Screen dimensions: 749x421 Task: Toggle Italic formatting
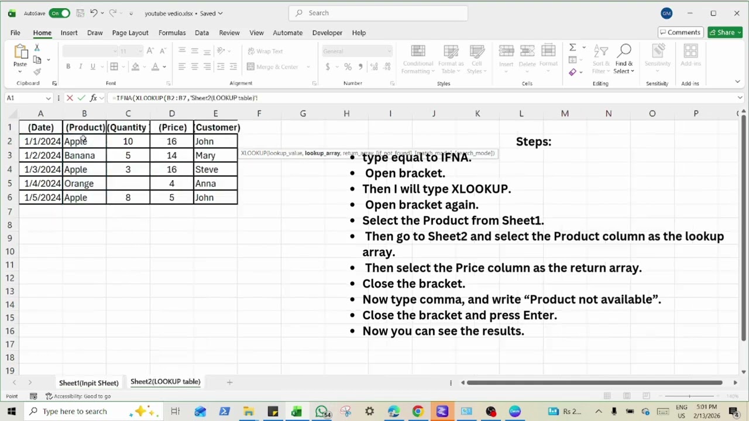[x=80, y=67]
